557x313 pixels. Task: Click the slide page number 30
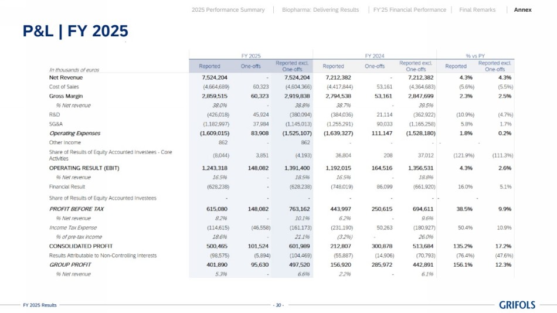(278, 305)
